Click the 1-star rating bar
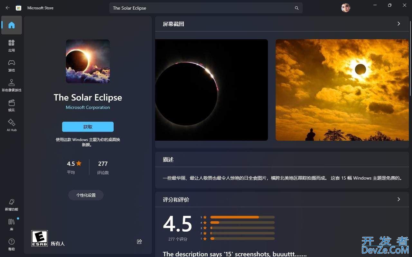412x257 pixels. (242, 238)
